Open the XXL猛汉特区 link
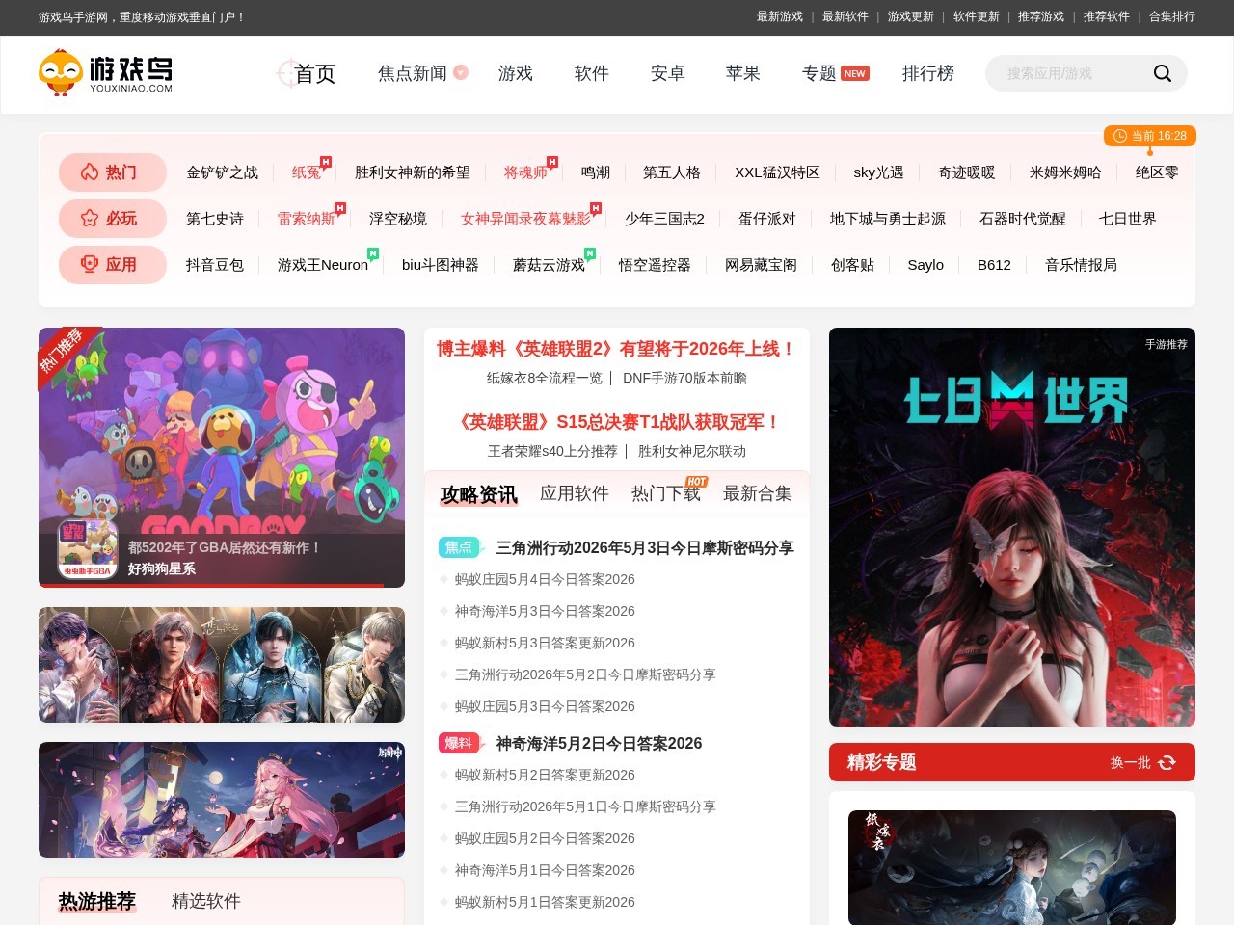This screenshot has width=1234, height=925. (777, 172)
